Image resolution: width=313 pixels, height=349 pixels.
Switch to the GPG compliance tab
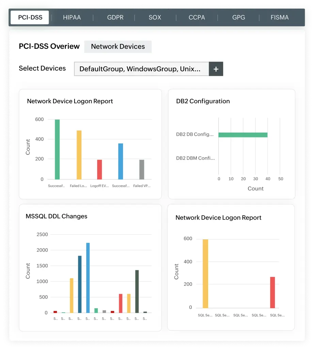point(238,17)
